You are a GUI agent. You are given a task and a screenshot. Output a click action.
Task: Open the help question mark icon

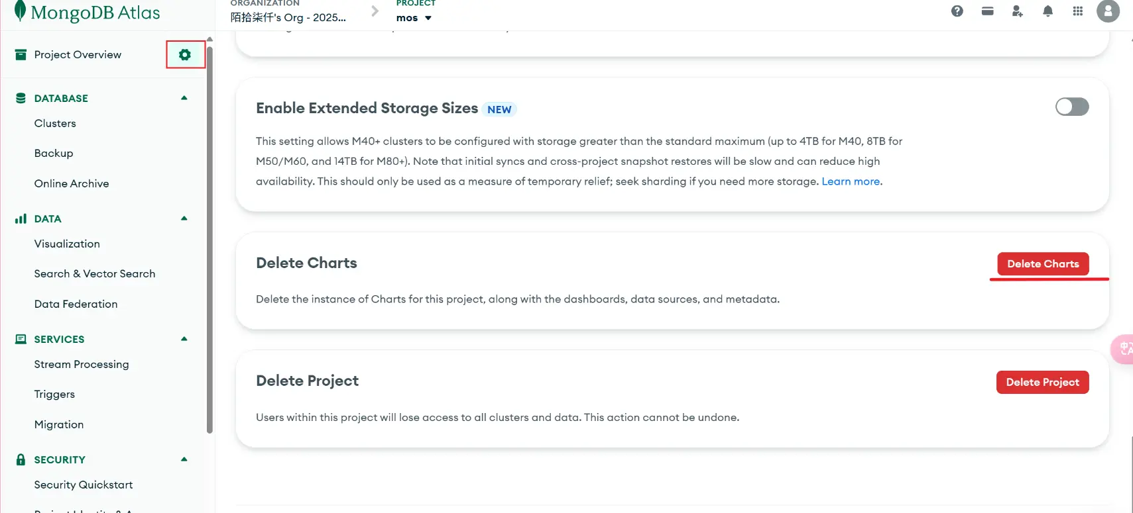[x=957, y=11]
